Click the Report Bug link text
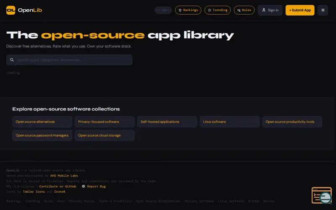The image size is (336, 210). [x=96, y=186]
